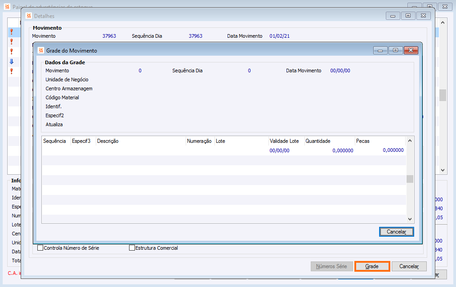Click the Painel de advertências window icon
Image resolution: width=456 pixels, height=287 pixels.
pyautogui.click(x=7, y=6)
